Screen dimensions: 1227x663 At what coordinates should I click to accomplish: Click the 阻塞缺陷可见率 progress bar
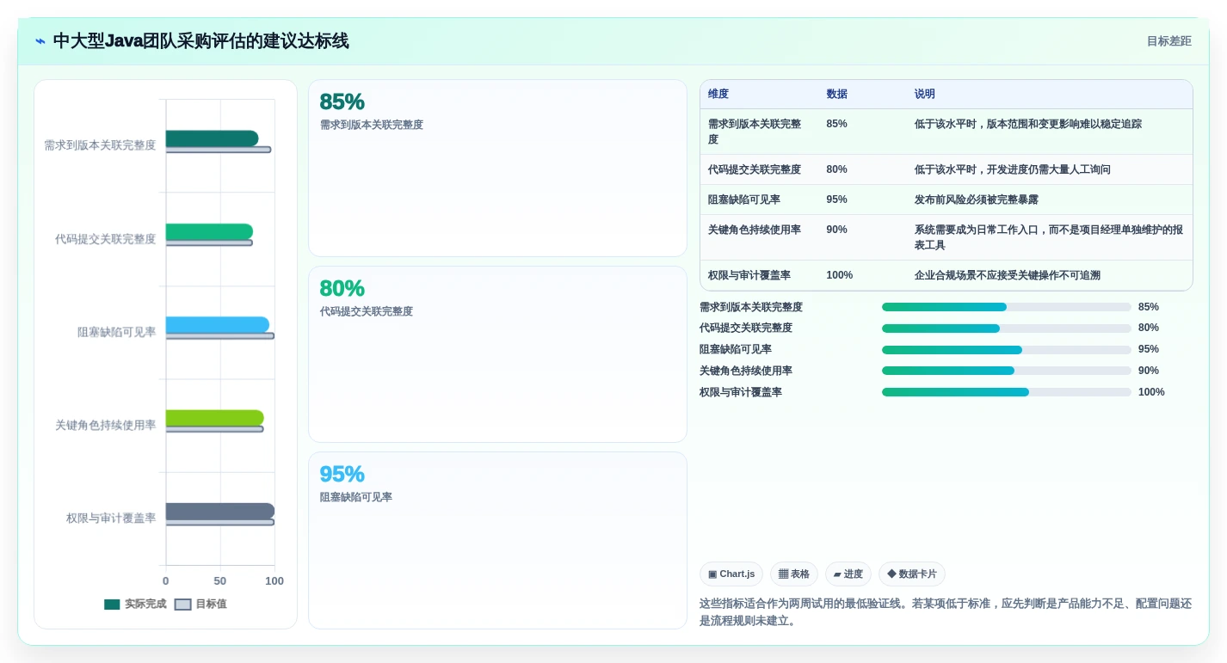point(1006,350)
